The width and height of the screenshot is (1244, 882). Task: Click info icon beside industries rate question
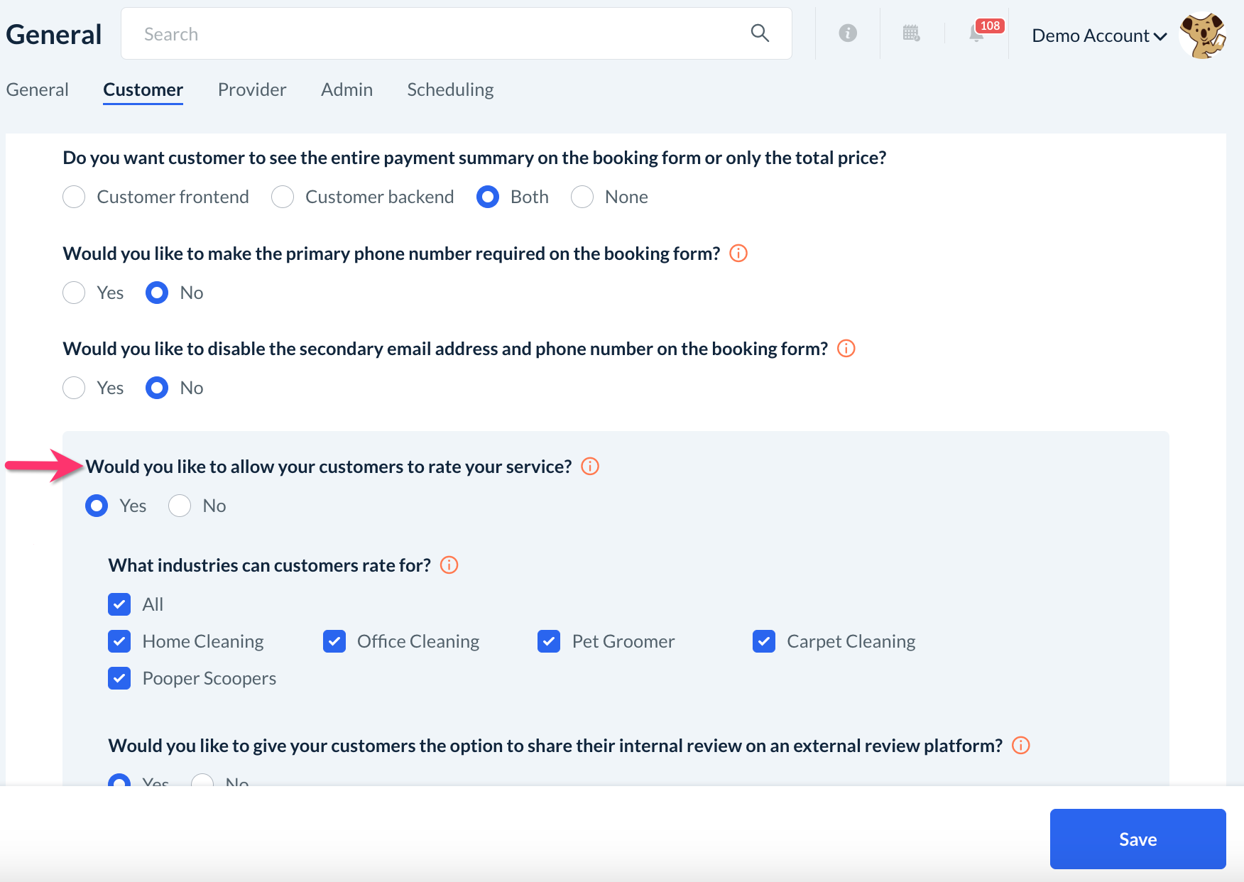(449, 565)
